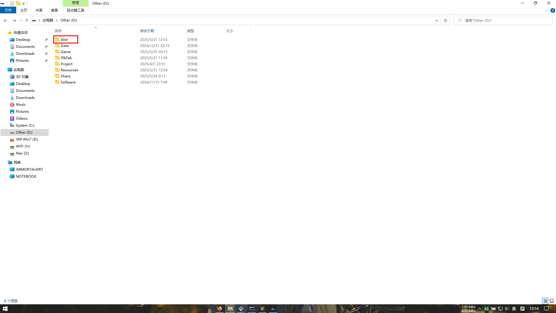Toggle input language 英 indicator
The width and height of the screenshot is (556, 313).
pos(514,309)
